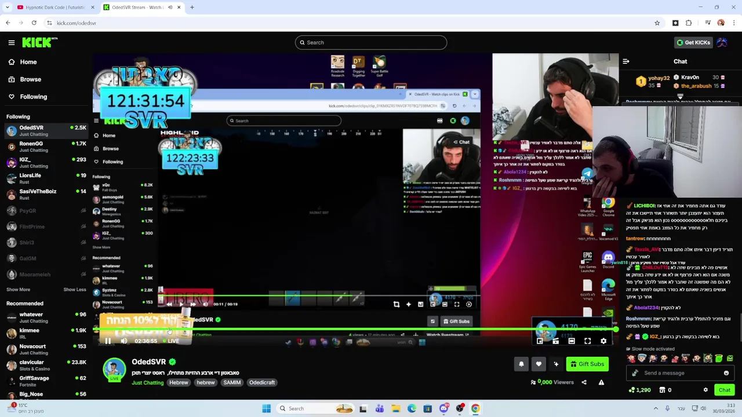Seek on the green stream progress bar

pos(355,330)
